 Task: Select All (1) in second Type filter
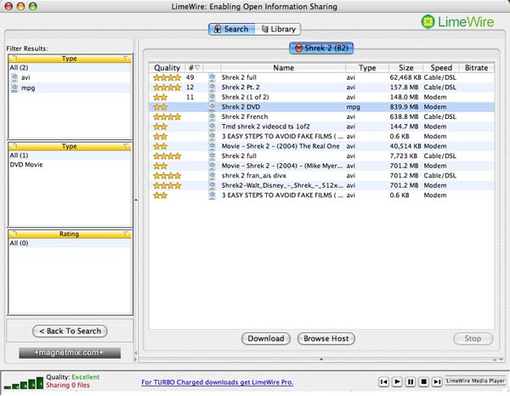coord(70,155)
